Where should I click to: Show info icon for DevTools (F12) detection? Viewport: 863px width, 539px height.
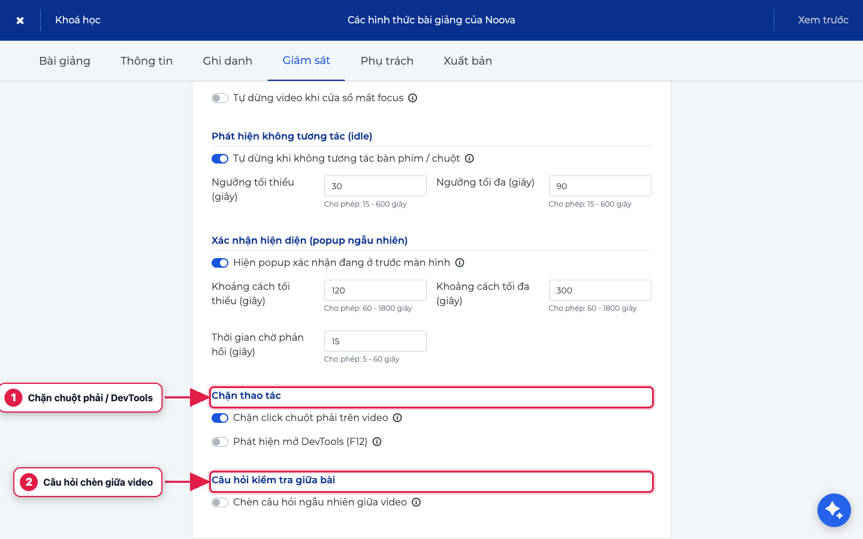[x=377, y=442]
